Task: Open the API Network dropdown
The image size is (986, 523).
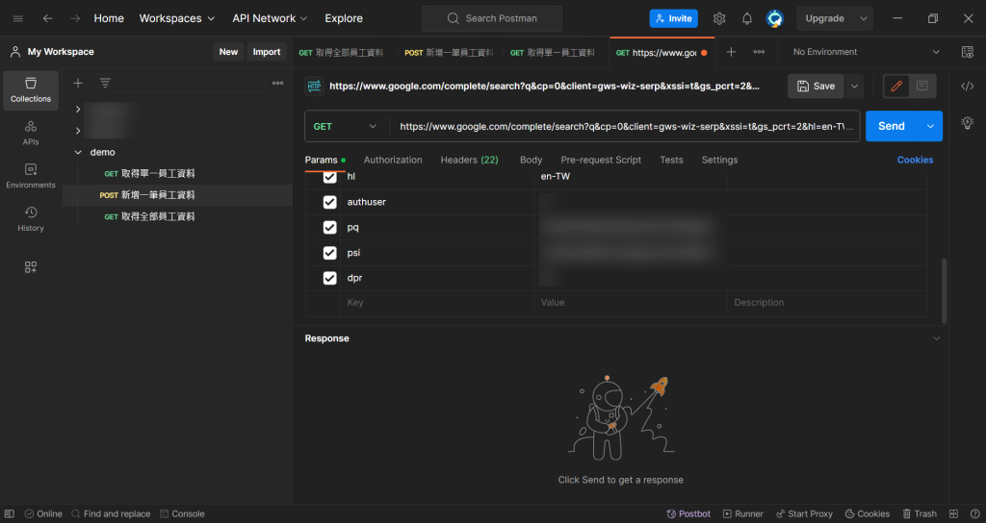Action: pos(270,19)
